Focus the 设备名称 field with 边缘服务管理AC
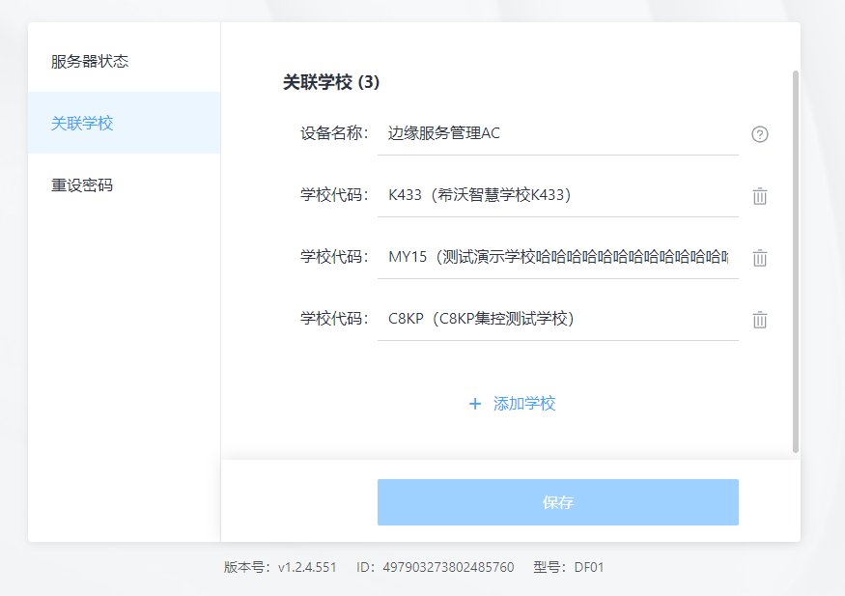This screenshot has height=596, width=845. coord(557,133)
